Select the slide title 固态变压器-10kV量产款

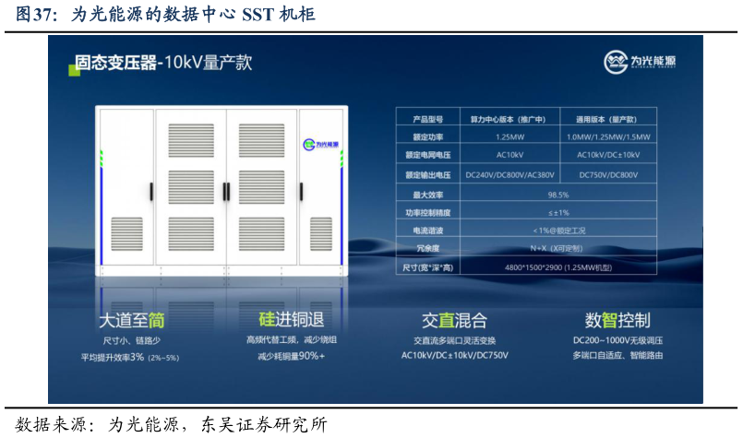pyautogui.click(x=163, y=63)
